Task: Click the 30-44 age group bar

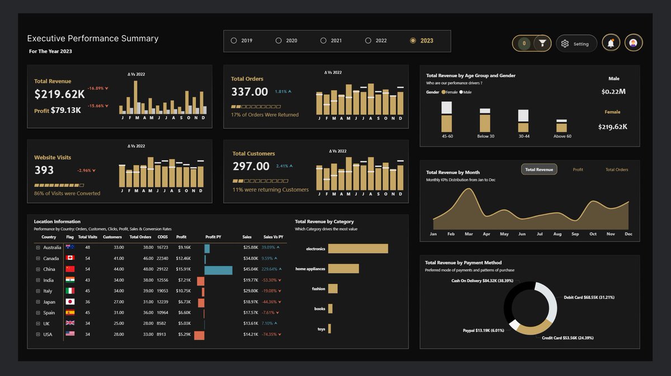Action: tap(523, 121)
